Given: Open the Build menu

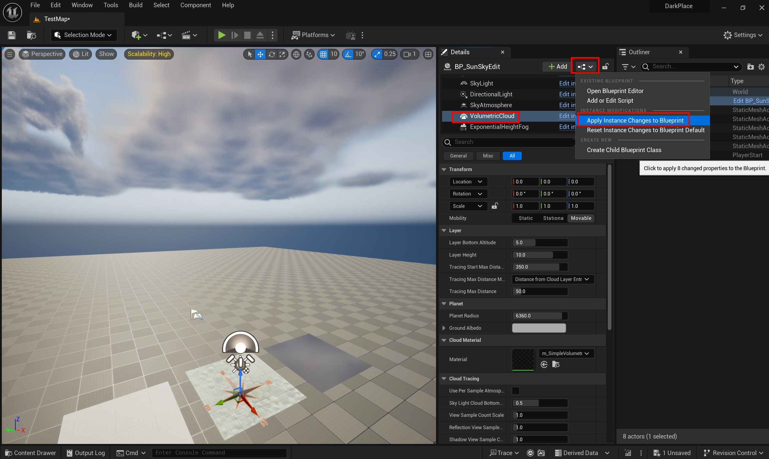Looking at the screenshot, I should pyautogui.click(x=136, y=5).
